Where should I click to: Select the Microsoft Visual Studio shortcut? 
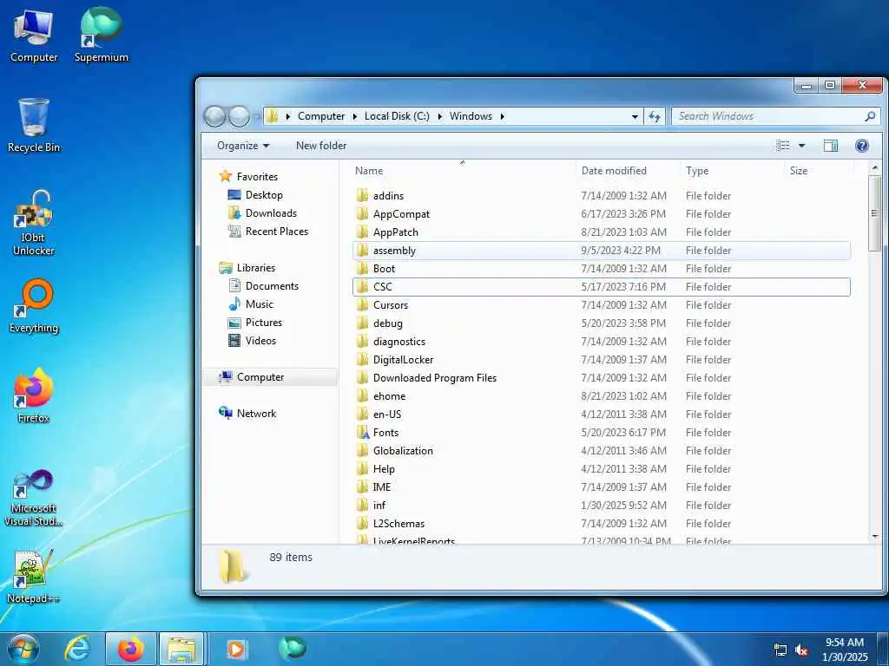(34, 499)
